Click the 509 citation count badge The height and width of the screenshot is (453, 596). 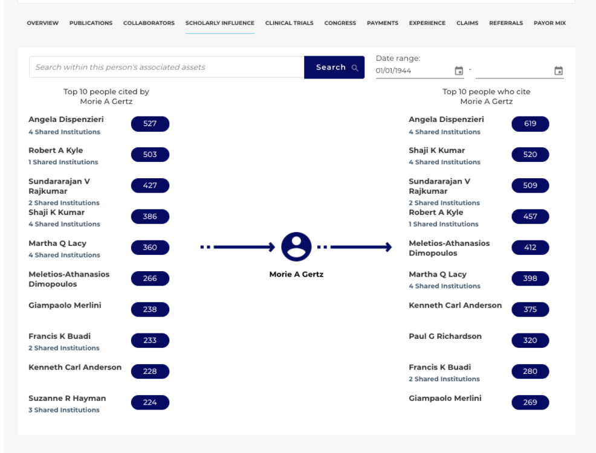pyautogui.click(x=530, y=185)
